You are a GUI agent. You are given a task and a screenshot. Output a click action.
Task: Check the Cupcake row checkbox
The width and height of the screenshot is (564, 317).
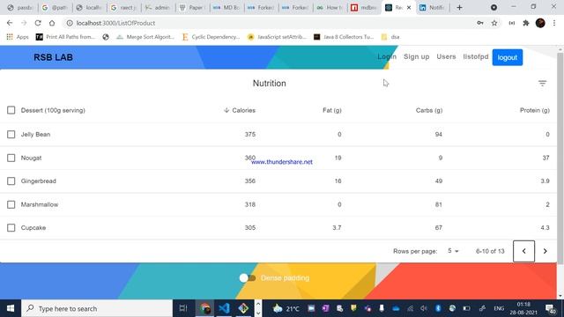[11, 228]
